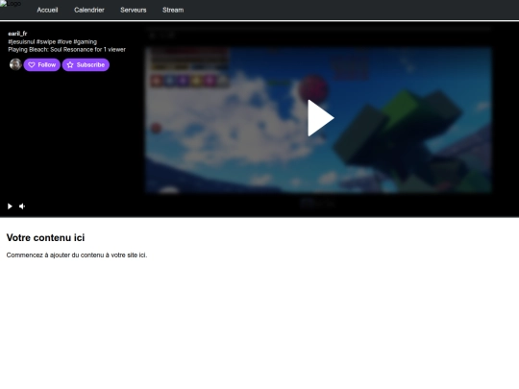Image resolution: width=519 pixels, height=389 pixels.
Task: Click the site logo image
Action: (11, 4)
